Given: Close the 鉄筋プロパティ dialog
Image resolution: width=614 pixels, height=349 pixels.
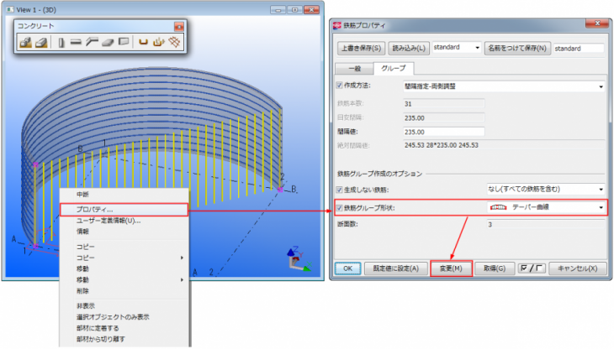Looking at the screenshot, I should point(597,23).
